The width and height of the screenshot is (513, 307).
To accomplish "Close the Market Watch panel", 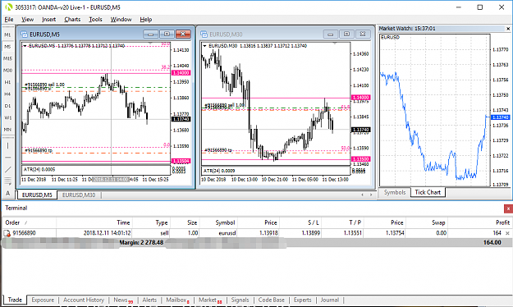I will pos(508,29).
